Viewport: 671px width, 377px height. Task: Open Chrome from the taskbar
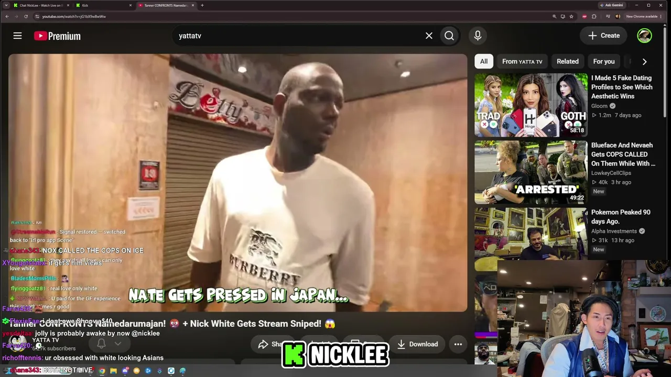pyautogui.click(x=102, y=371)
